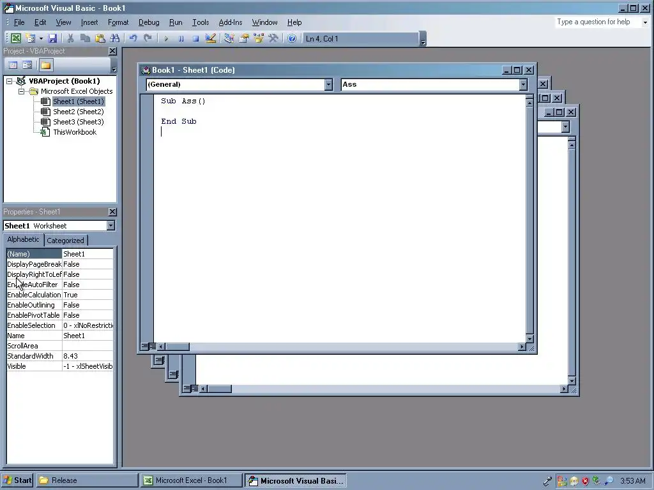Open the Debug menu
Viewport: 654px width, 490px height.
click(x=149, y=22)
